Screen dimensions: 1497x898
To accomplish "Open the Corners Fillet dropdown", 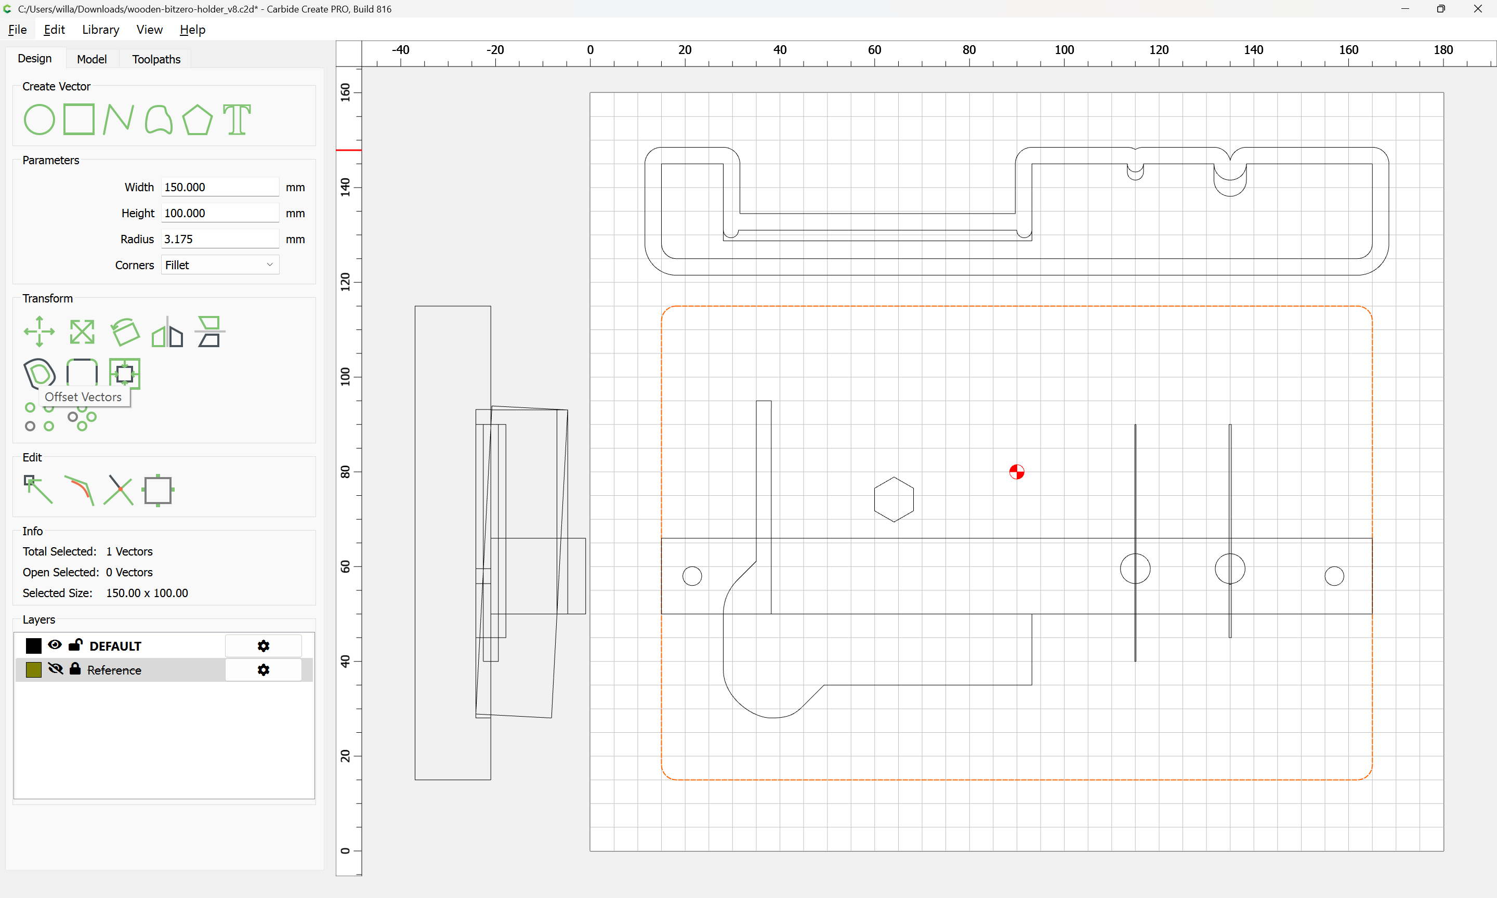I will tap(220, 265).
